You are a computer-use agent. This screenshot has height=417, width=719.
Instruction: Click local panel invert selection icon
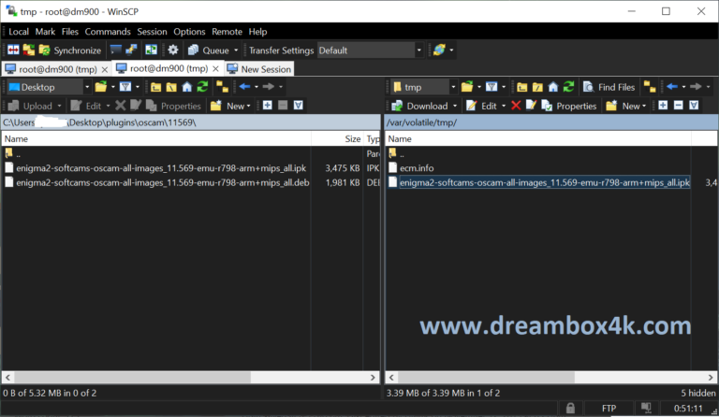[299, 106]
